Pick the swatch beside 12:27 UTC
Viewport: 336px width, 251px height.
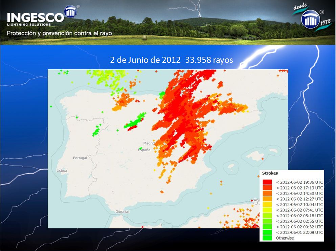click(267, 199)
